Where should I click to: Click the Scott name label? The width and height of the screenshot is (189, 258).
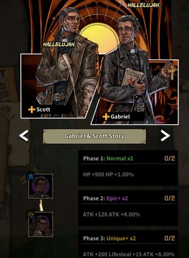click(43, 110)
